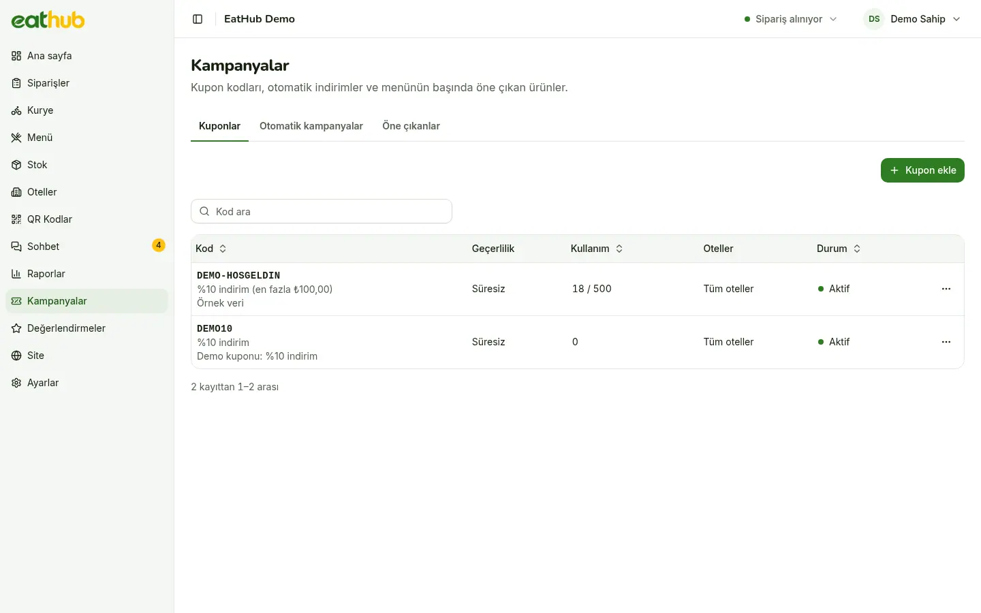Screen dimensions: 981x613
Task: Click the Sohbet unread badge showing 4
Action: pos(159,245)
